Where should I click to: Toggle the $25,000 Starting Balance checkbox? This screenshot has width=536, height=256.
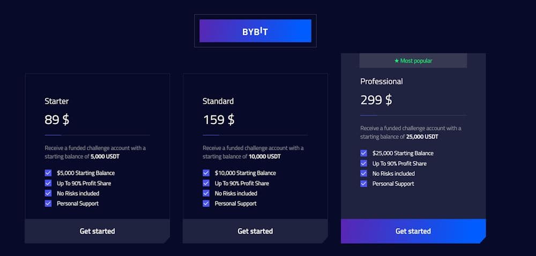click(364, 153)
